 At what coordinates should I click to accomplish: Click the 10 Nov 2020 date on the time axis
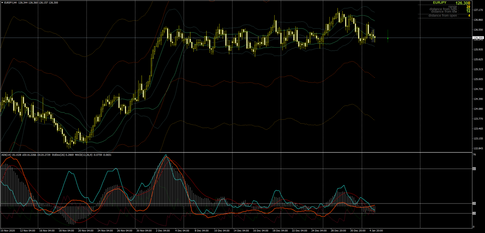(x=8, y=230)
